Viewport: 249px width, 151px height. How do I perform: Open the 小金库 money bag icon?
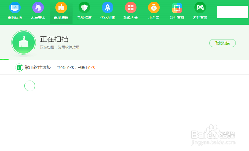pyautogui.click(x=154, y=7)
